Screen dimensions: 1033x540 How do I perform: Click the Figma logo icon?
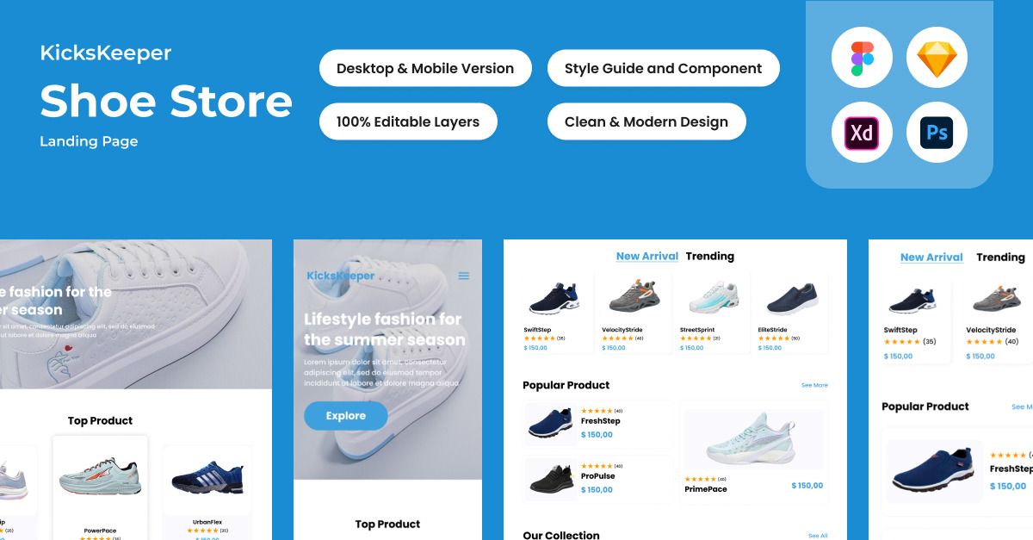coord(862,58)
